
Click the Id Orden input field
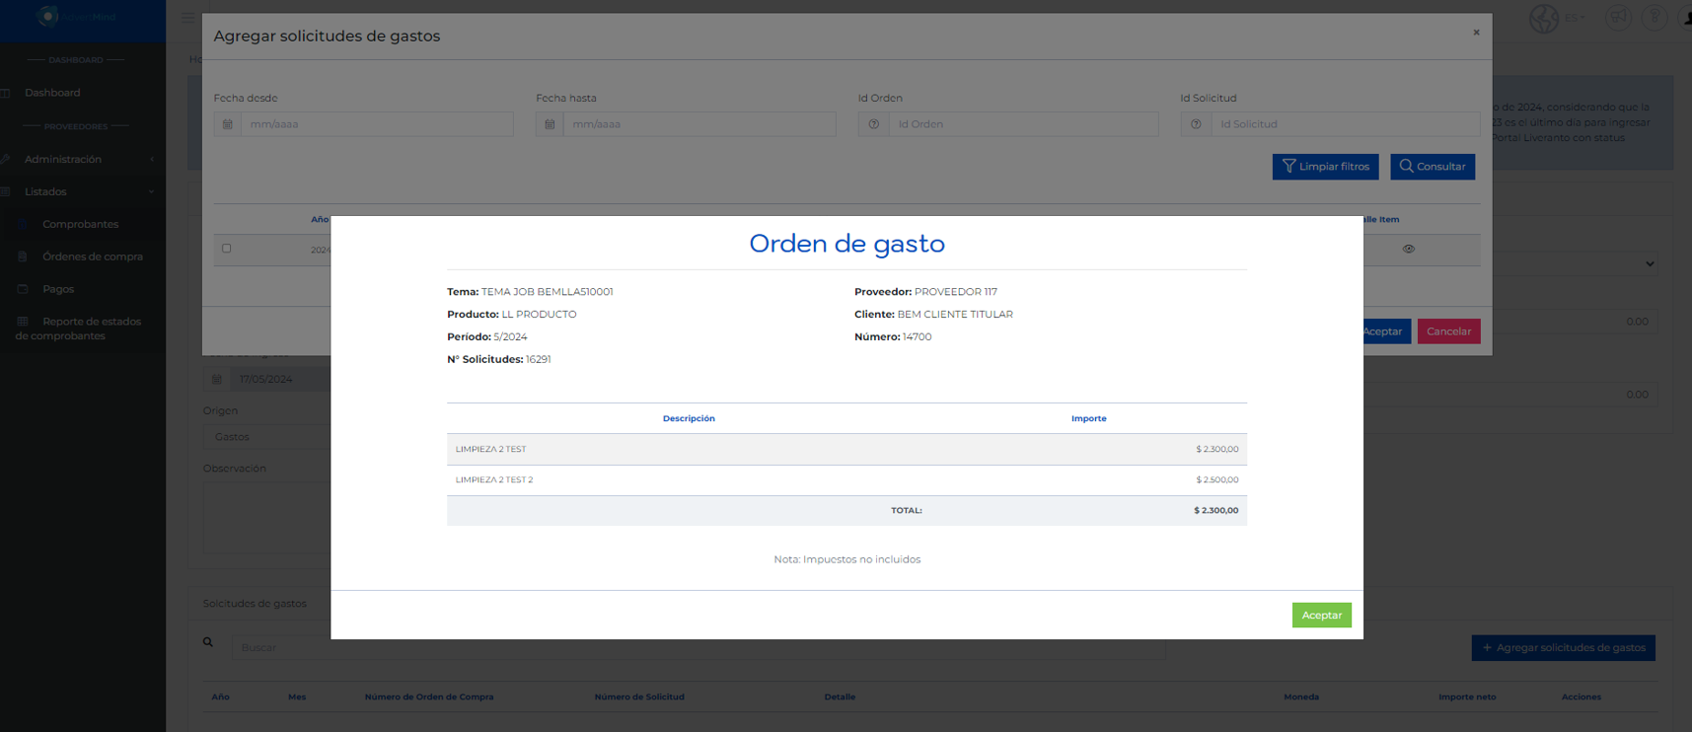tap(1023, 124)
